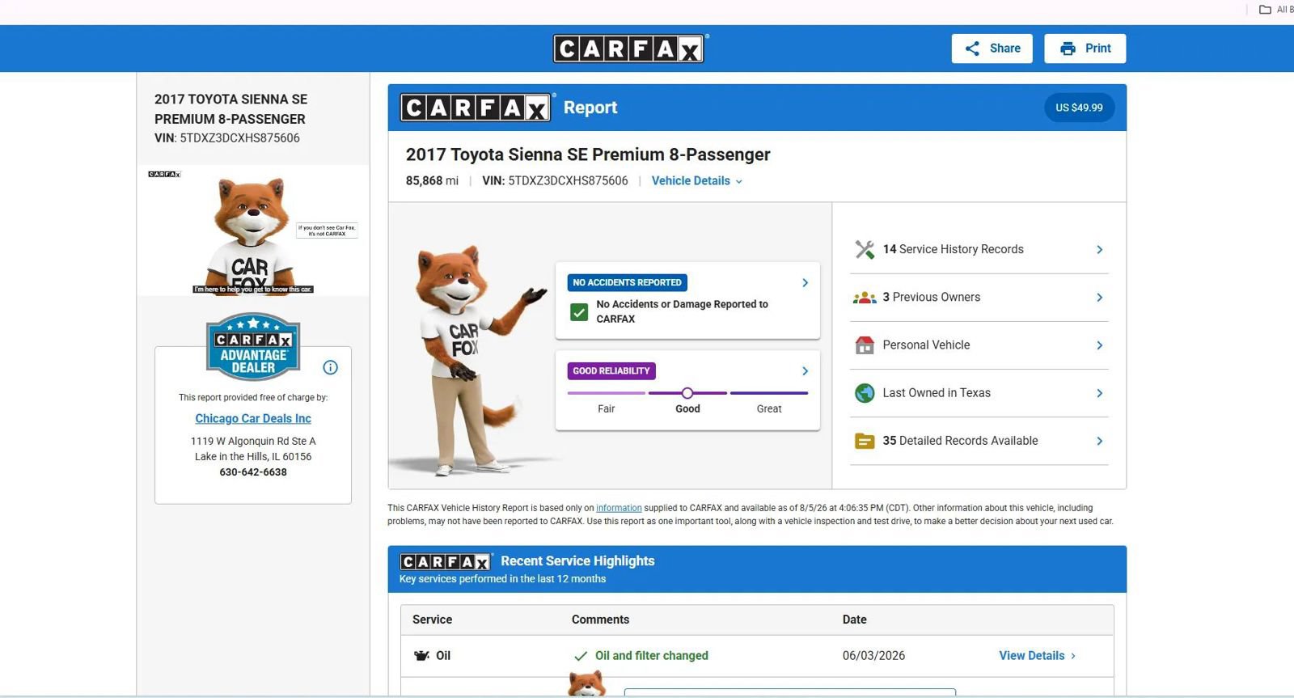Open the All Bookmarks folder icon
The height and width of the screenshot is (698, 1294).
click(1265, 10)
